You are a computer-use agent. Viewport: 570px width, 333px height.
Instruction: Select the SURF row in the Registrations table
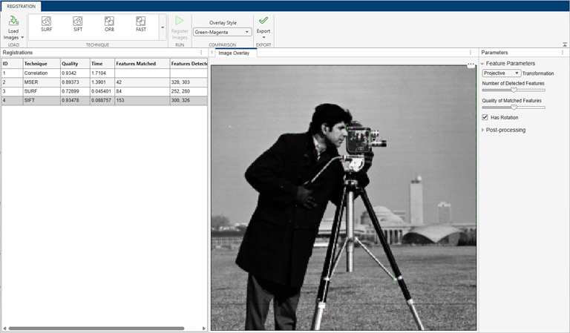pos(105,91)
